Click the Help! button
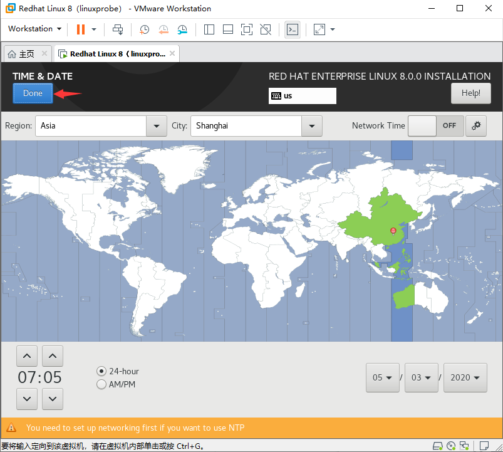The image size is (503, 452). [470, 93]
